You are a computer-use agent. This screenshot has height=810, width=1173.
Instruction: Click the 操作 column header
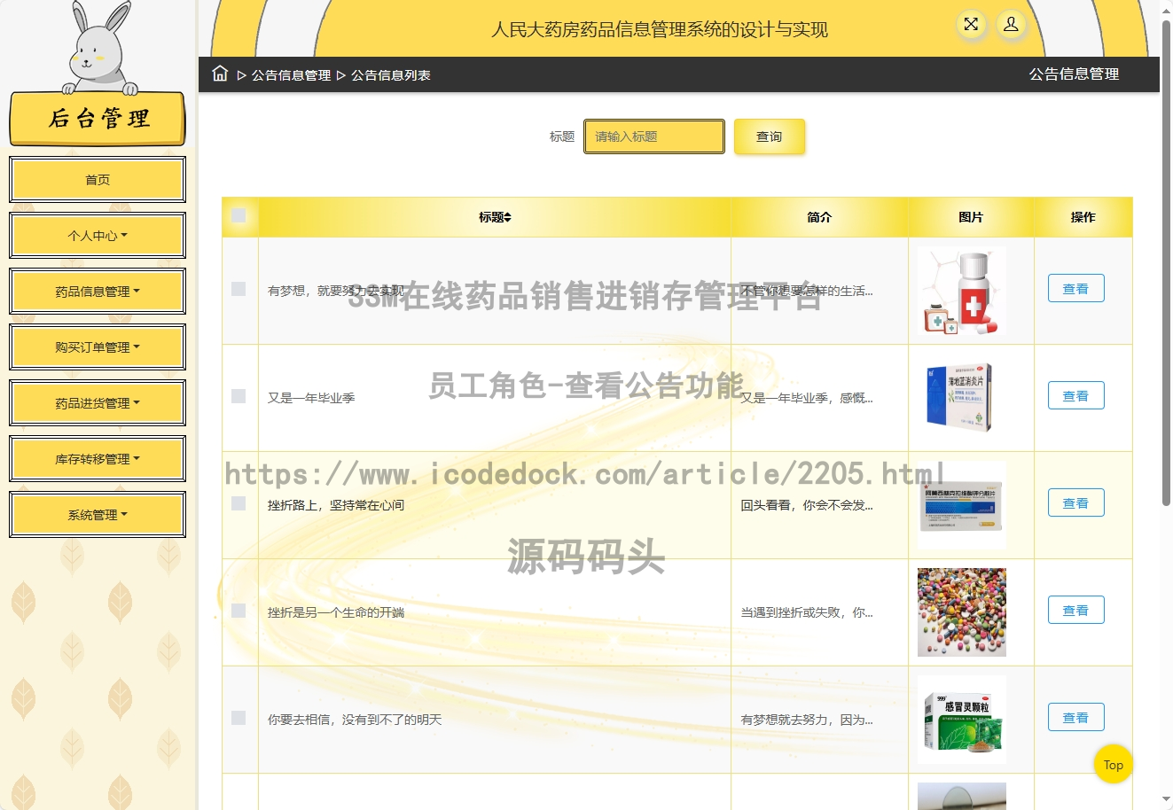(x=1083, y=217)
